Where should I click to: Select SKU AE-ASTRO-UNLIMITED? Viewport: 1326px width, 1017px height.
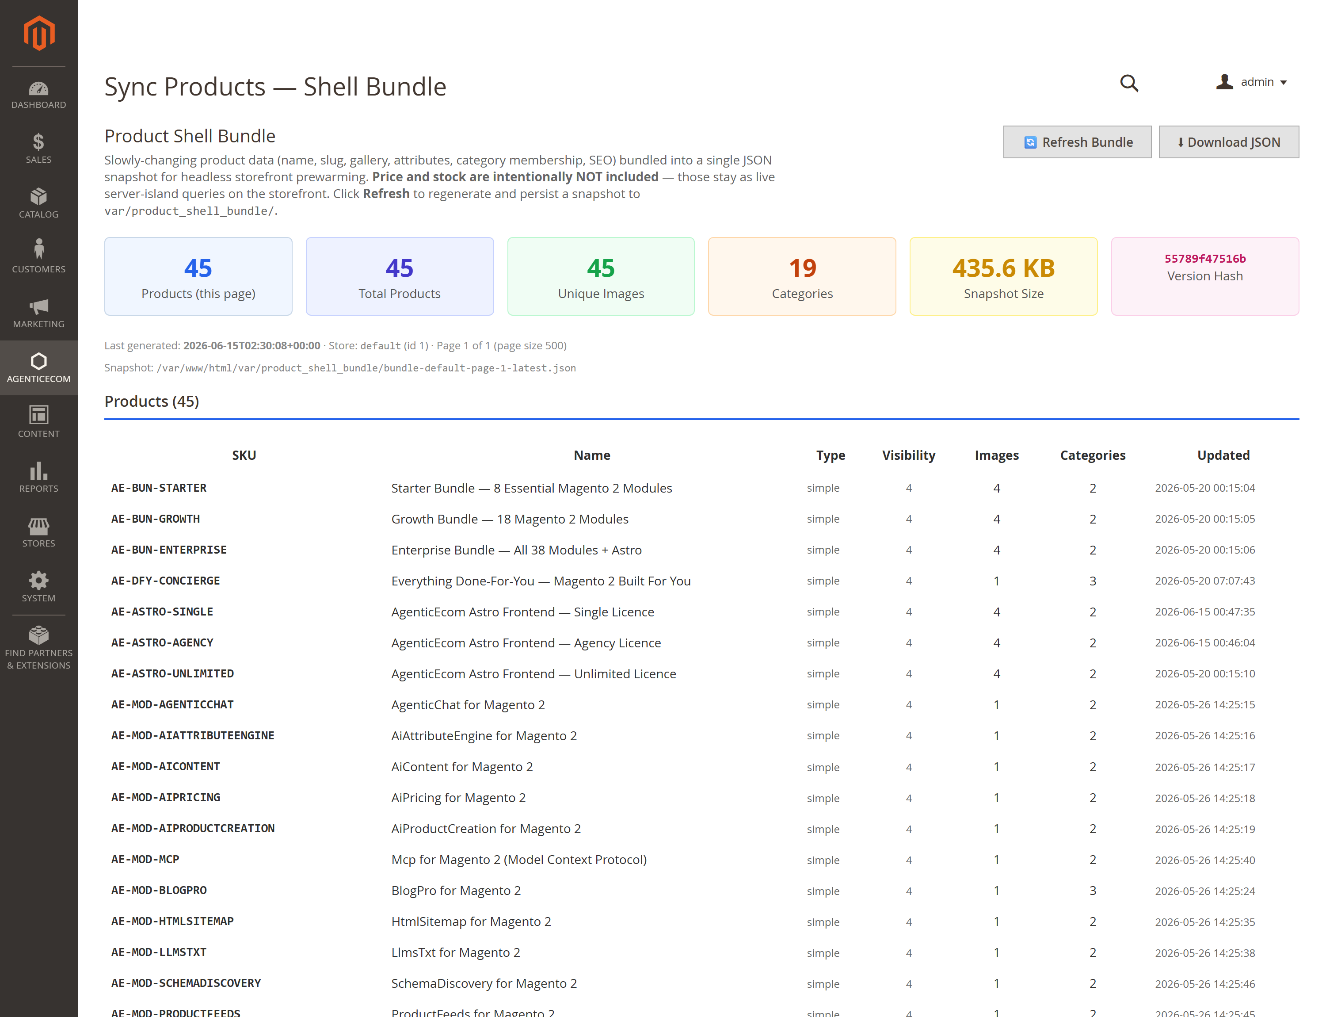tap(172, 673)
